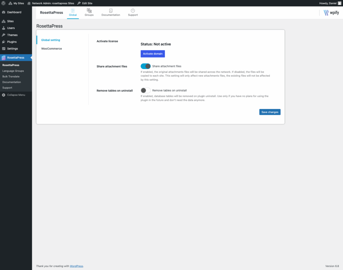The width and height of the screenshot is (343, 270).
Task: Open Language Groups in the sidebar submenu
Action: [13, 71]
